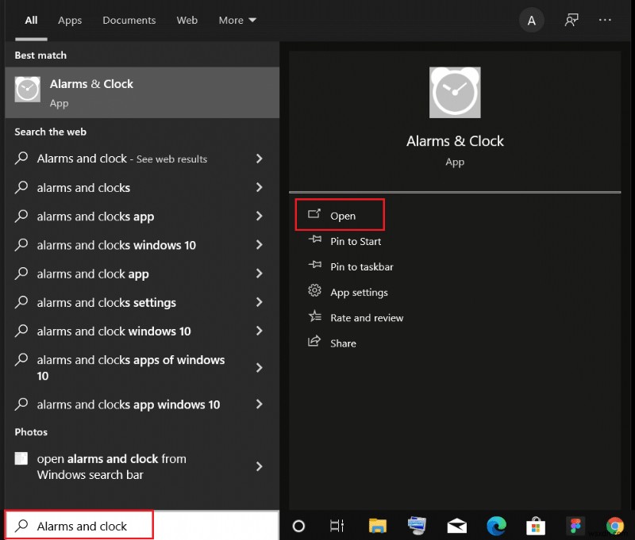Switch to the Apps tab

click(70, 20)
